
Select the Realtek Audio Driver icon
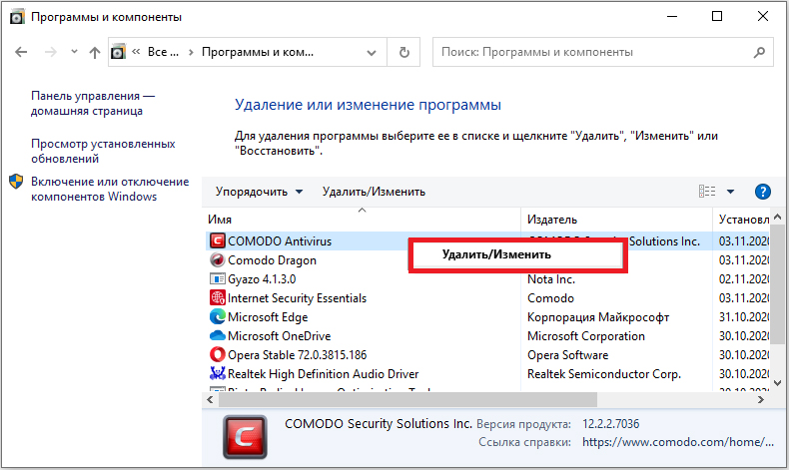tap(217, 373)
